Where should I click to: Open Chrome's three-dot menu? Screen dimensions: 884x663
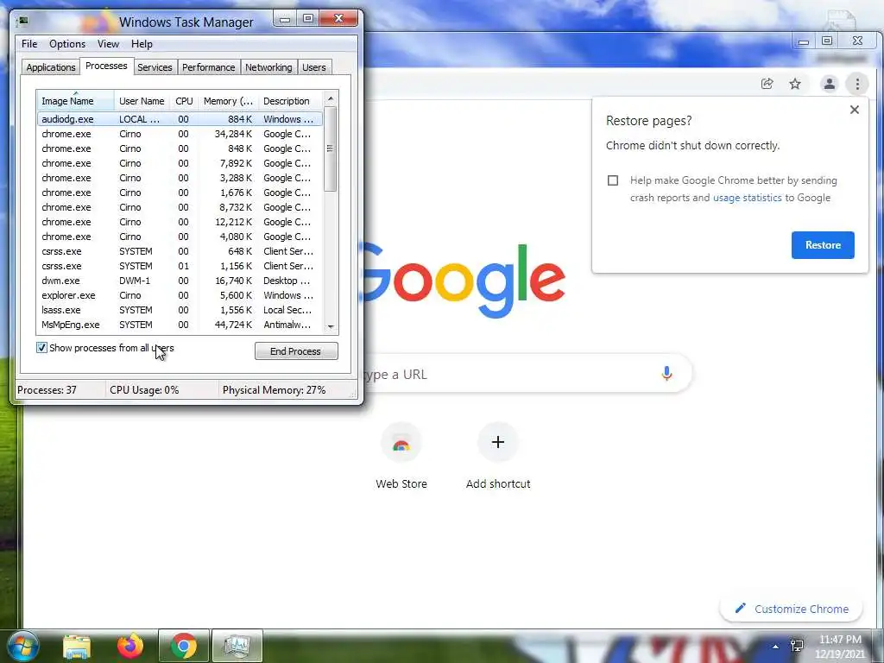[857, 84]
